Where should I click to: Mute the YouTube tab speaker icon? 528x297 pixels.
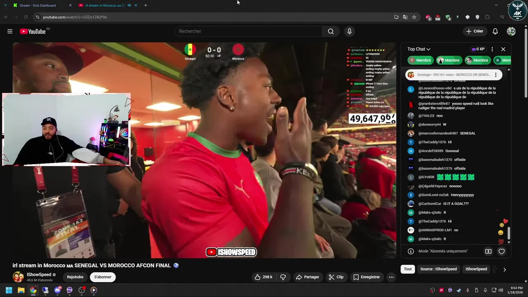[129, 5]
